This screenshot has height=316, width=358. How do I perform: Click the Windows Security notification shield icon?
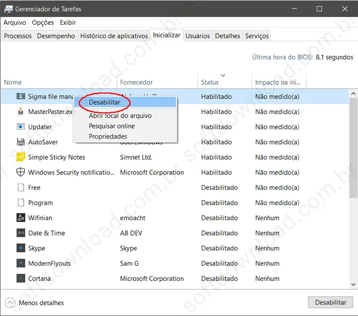[x=21, y=172]
